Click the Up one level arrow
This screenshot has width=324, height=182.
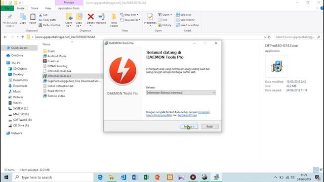pos(22,37)
